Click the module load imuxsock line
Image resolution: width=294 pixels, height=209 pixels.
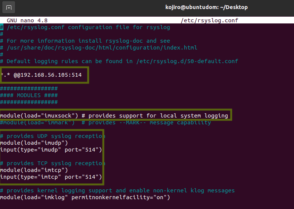pyautogui.click(x=114, y=116)
